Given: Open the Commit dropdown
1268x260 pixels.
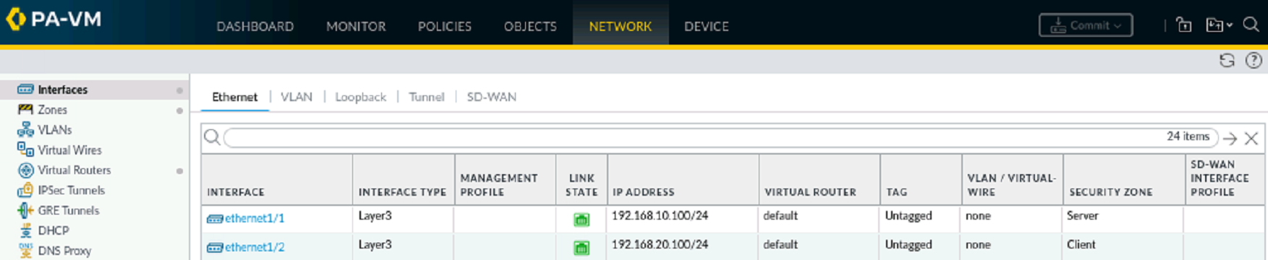Looking at the screenshot, I should 1086,25.
